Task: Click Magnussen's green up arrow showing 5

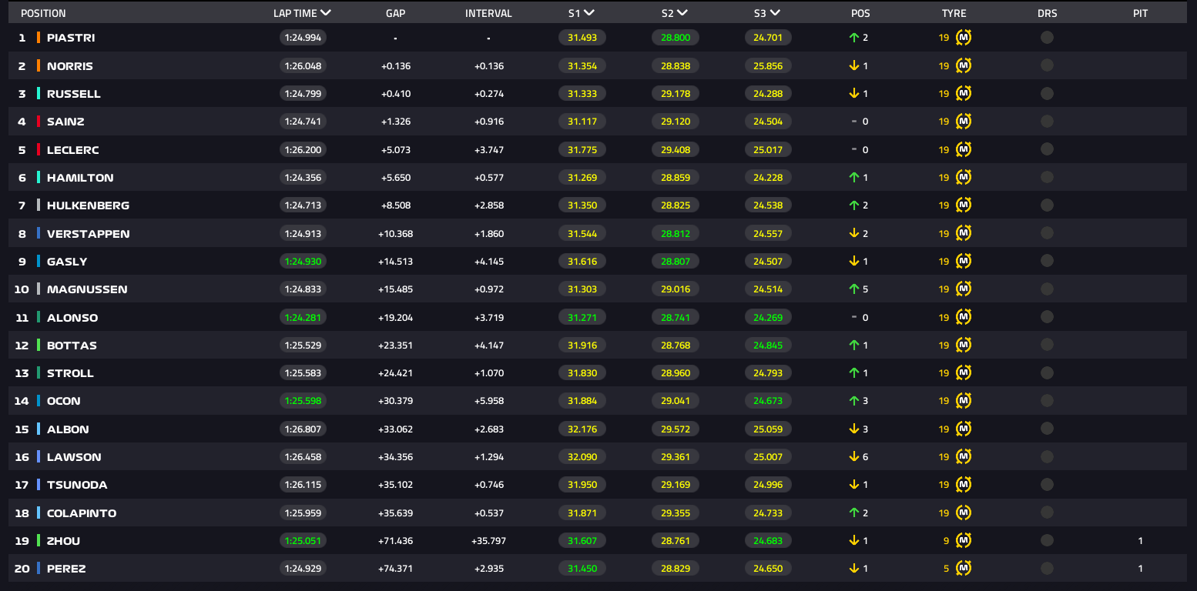Action: click(x=853, y=289)
